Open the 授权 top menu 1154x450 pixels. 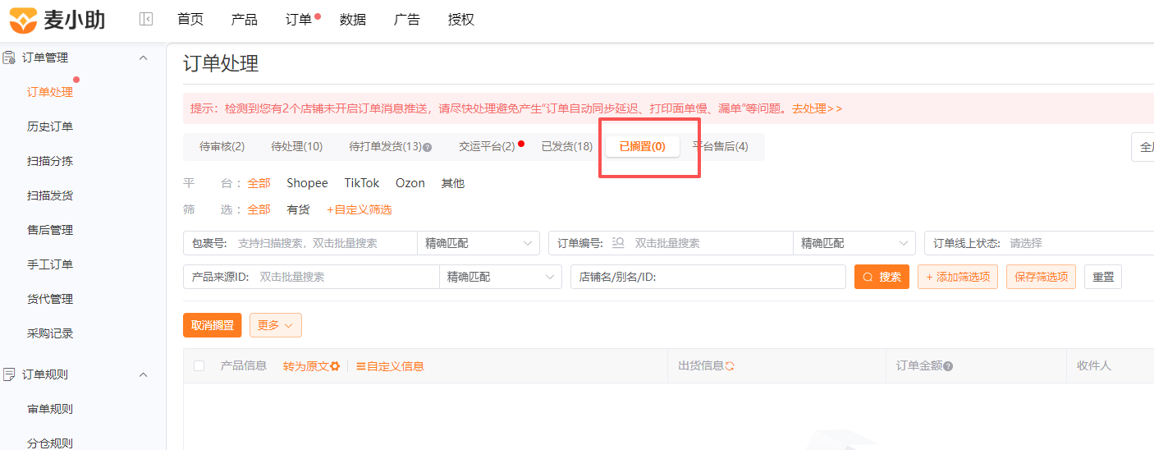pyautogui.click(x=461, y=20)
